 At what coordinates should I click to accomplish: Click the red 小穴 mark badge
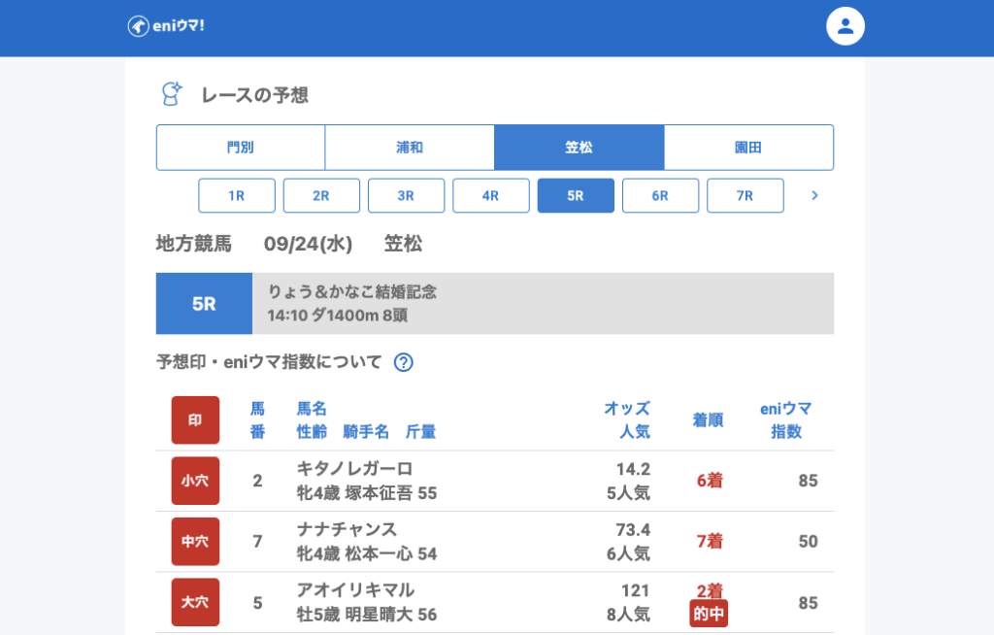pyautogui.click(x=195, y=481)
